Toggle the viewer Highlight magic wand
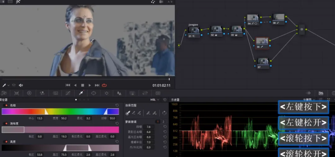 tap(18, 2)
